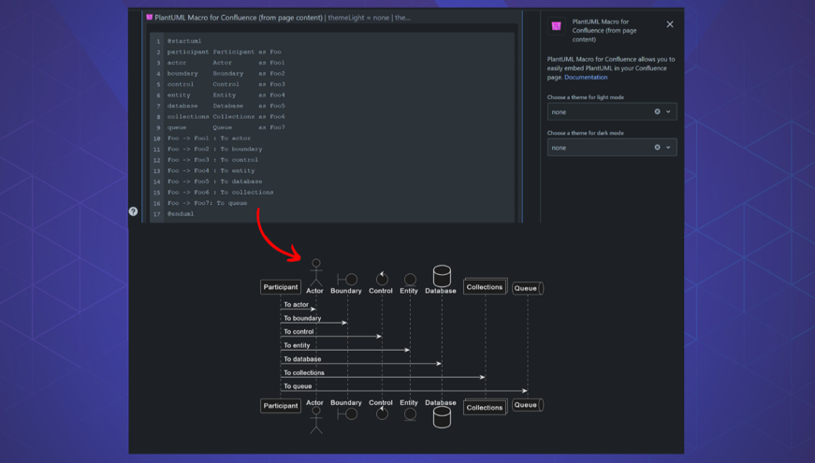Open the light mode theme combo box
The width and height of the screenshot is (815, 463).
(x=599, y=112)
